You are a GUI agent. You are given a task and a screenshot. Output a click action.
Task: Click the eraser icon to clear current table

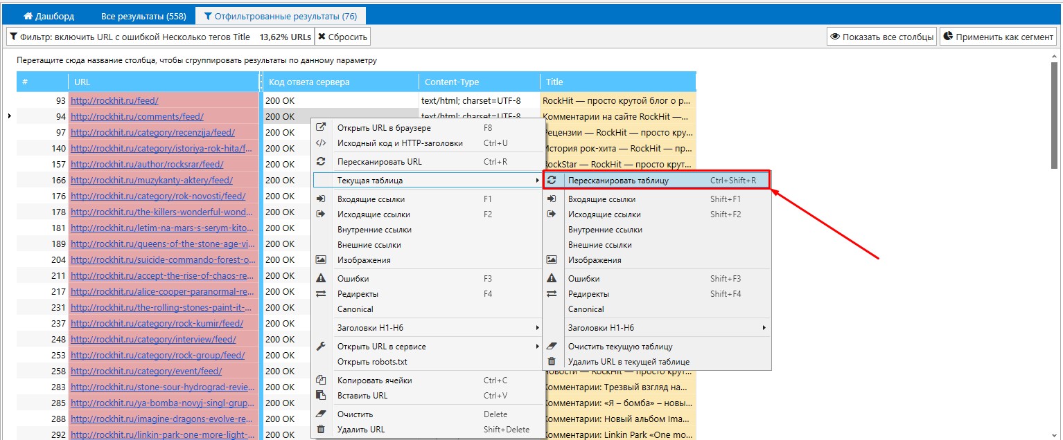552,347
